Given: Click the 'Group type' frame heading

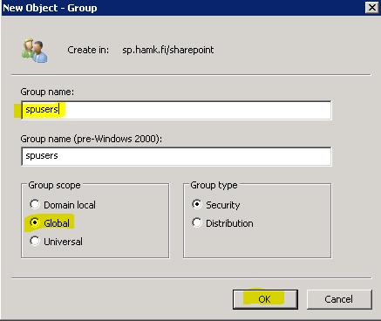Looking at the screenshot, I should pos(214,185).
